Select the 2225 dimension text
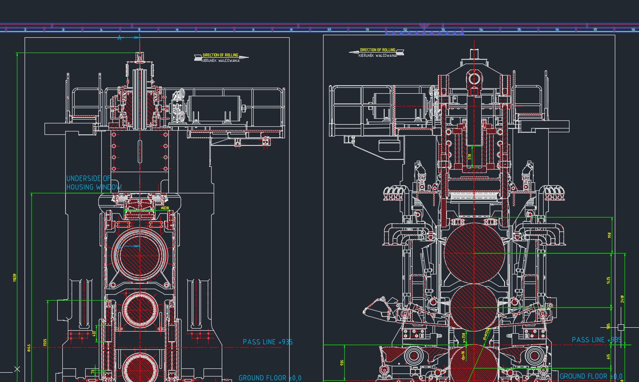This screenshot has width=639, height=382. point(45,342)
